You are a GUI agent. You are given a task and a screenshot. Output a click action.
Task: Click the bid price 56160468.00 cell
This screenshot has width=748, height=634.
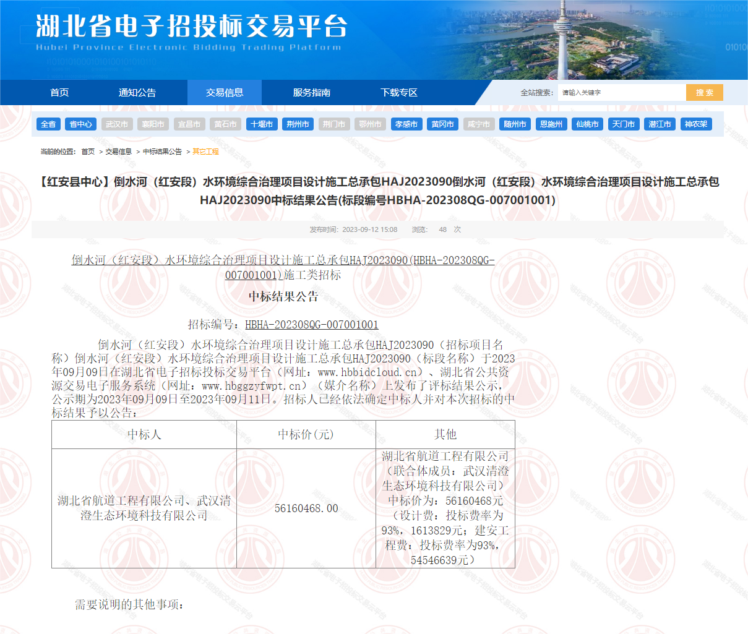point(306,508)
